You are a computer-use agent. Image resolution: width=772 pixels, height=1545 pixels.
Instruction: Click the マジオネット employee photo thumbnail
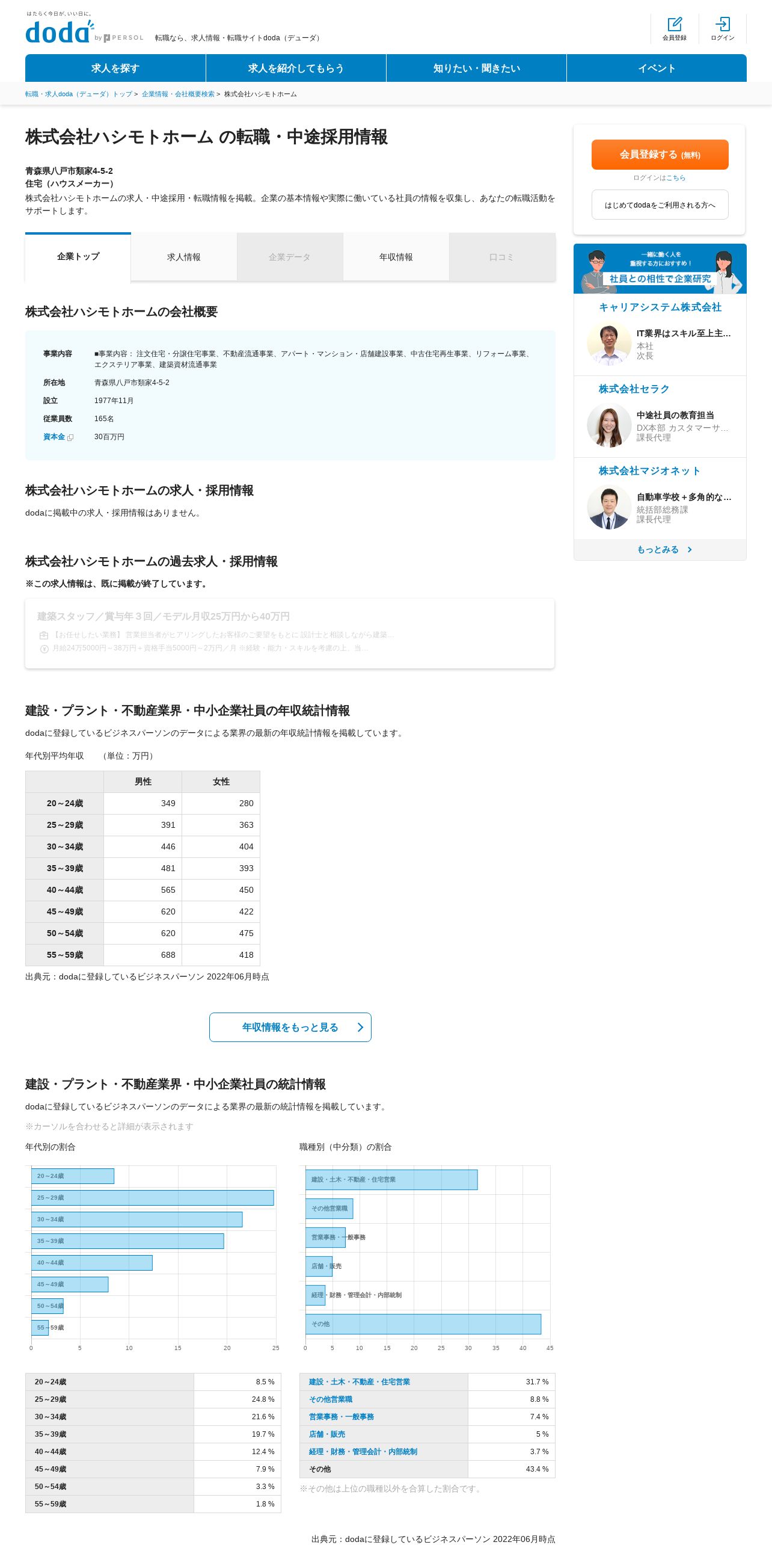(609, 507)
